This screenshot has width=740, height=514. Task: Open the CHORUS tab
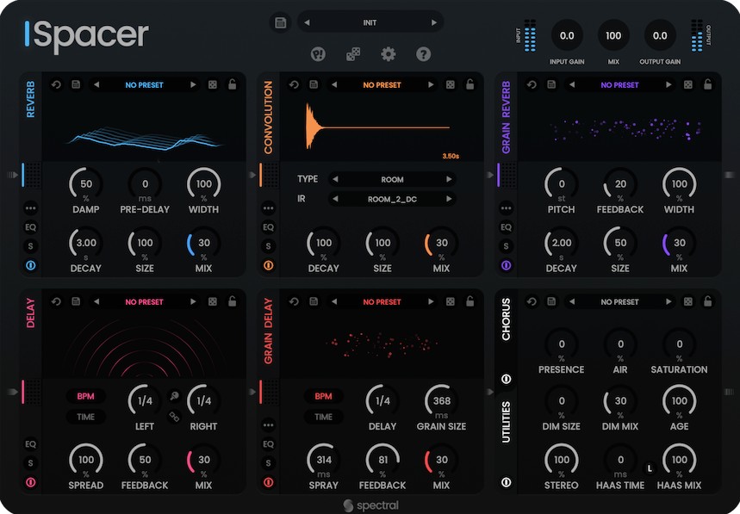(x=506, y=319)
